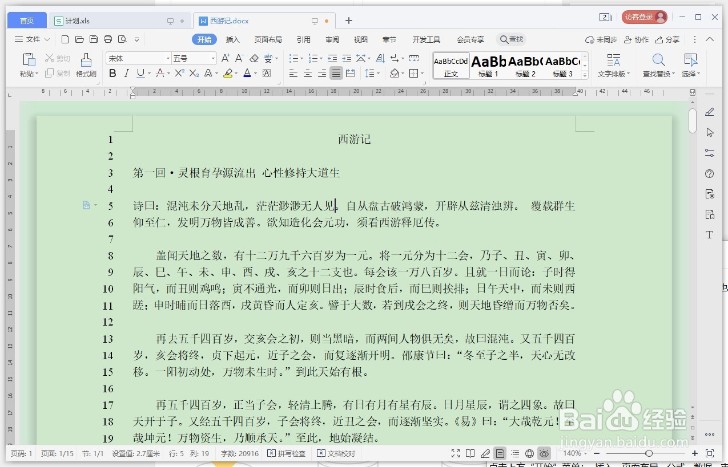Open the 文件 menu dropdown arrow
The image size is (728, 467).
click(47, 39)
